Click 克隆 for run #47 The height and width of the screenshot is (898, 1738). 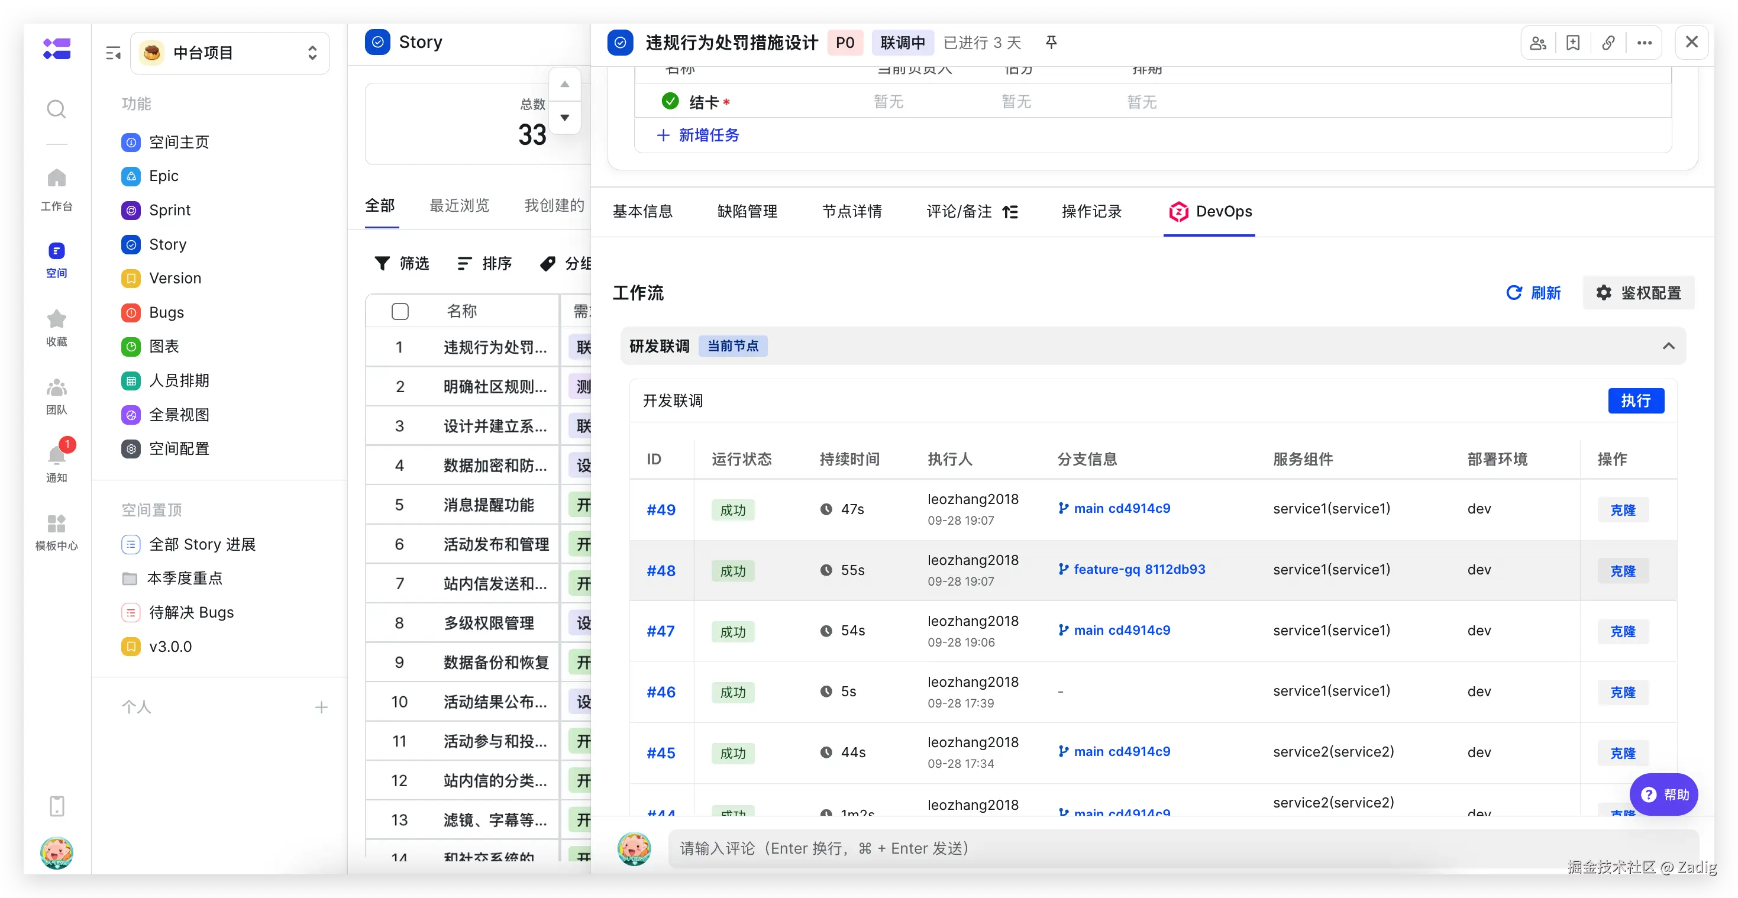[1622, 632]
